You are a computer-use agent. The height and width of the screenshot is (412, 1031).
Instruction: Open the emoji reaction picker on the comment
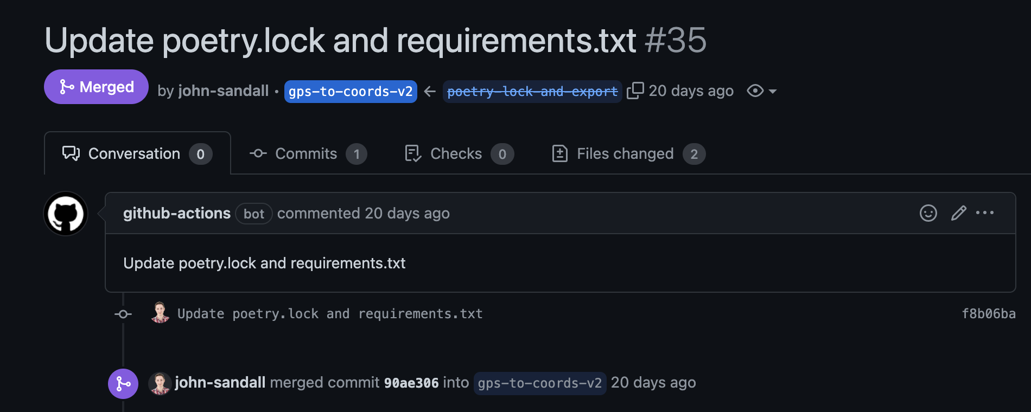[928, 213]
